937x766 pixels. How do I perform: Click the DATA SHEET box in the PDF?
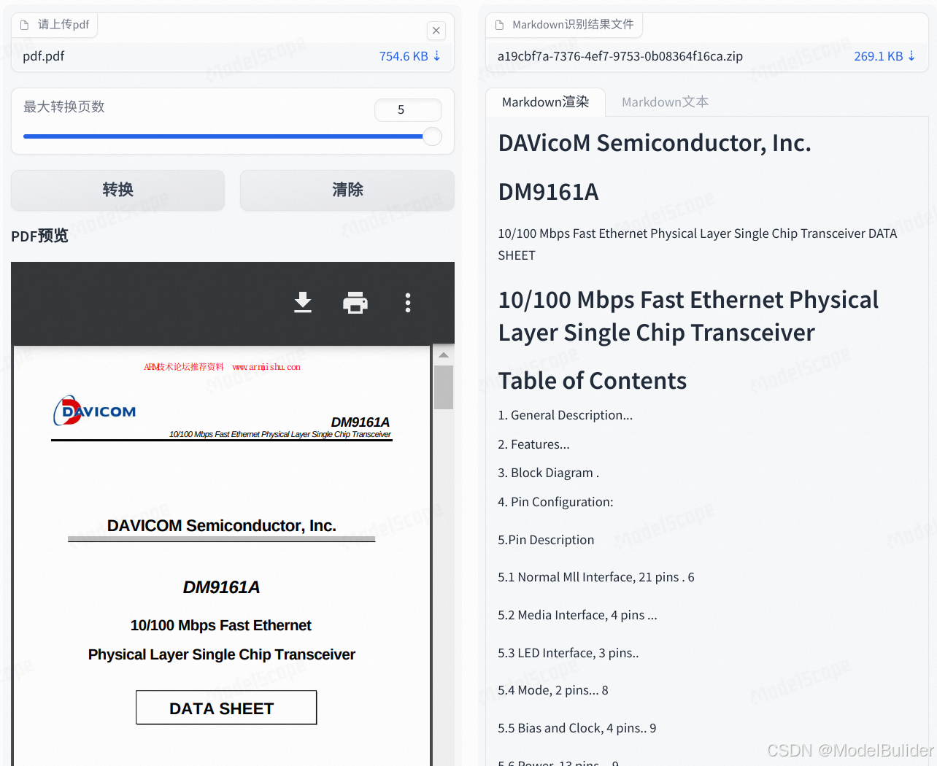point(226,708)
